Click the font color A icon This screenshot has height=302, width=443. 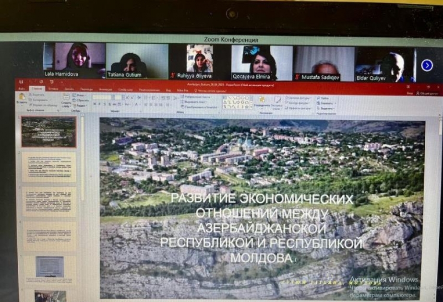coord(137,105)
